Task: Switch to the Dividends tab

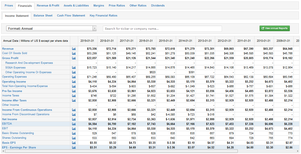Action: [x=158, y=6]
